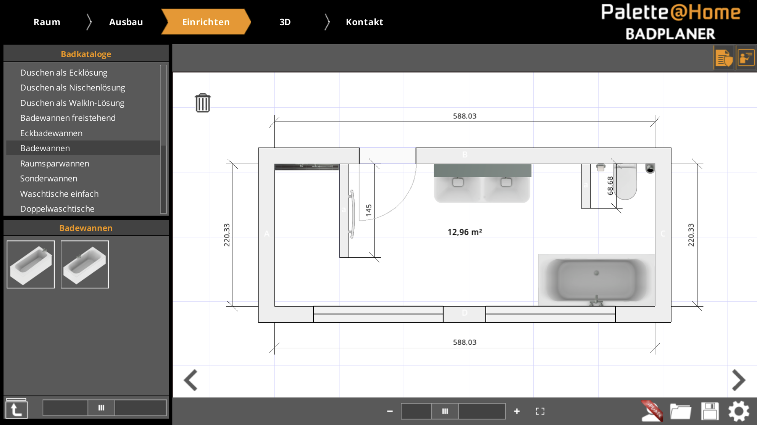Open the folder load icon
This screenshot has width=757, height=425.
coord(681,411)
